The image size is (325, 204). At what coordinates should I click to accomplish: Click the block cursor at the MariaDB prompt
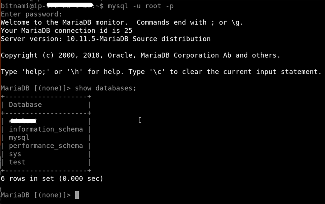pos(77,195)
